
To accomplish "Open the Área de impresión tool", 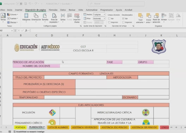I will 54,18.
